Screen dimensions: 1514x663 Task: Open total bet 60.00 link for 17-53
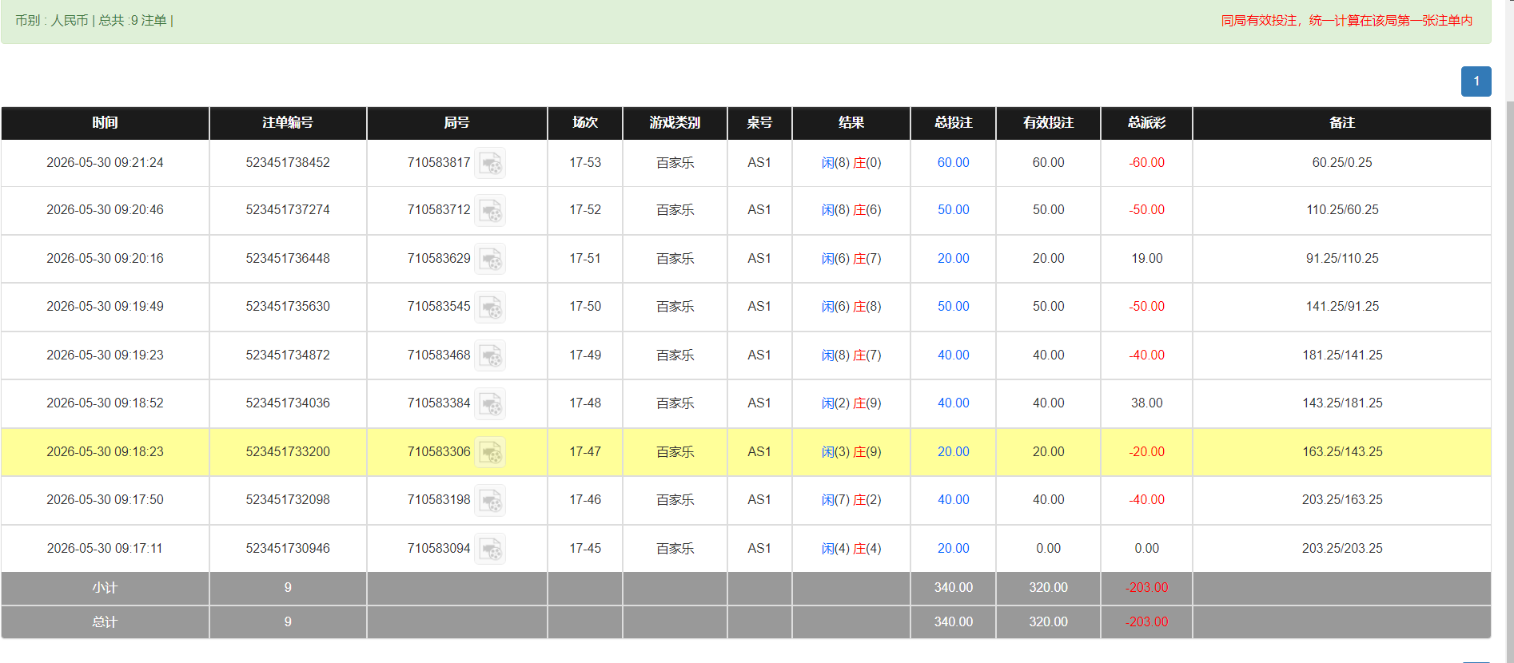(953, 163)
